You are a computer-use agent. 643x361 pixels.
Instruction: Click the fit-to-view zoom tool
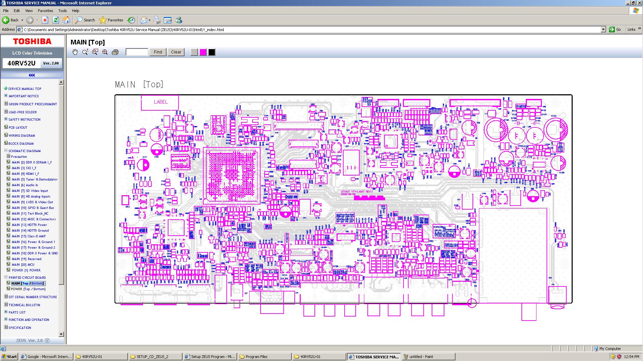point(105,52)
